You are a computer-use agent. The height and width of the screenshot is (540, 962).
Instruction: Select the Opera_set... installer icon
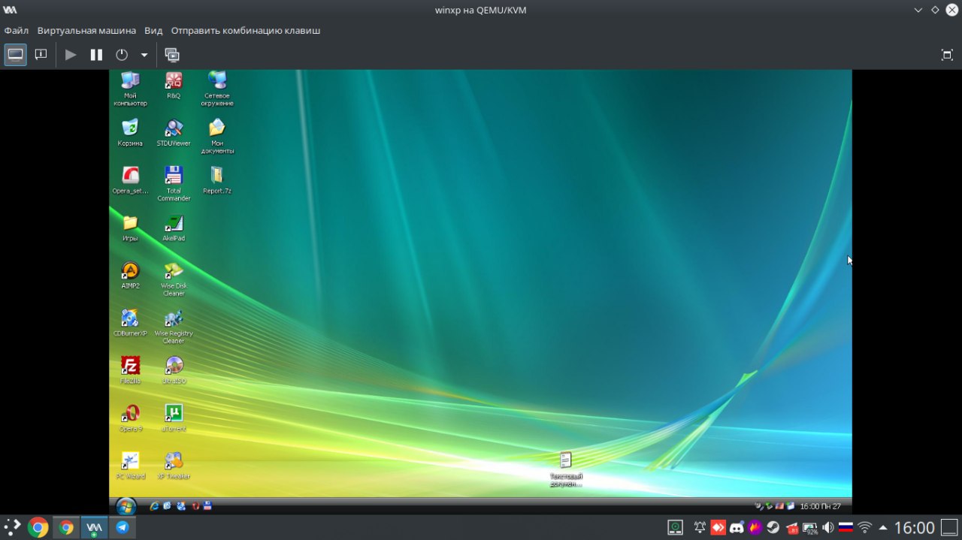[130, 180]
